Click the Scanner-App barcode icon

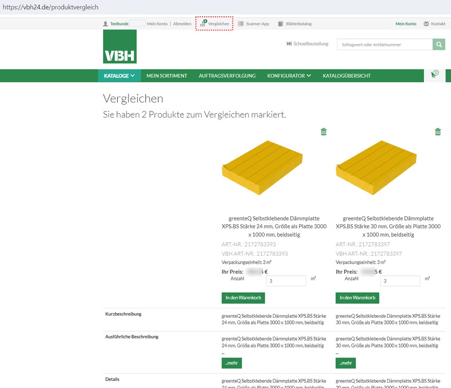[x=241, y=24]
